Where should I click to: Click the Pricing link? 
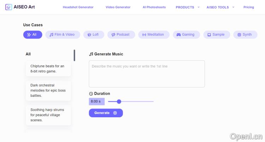coord(249,7)
